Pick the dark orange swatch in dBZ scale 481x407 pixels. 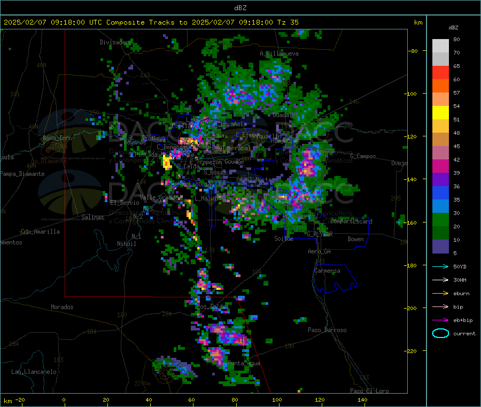[x=440, y=86]
